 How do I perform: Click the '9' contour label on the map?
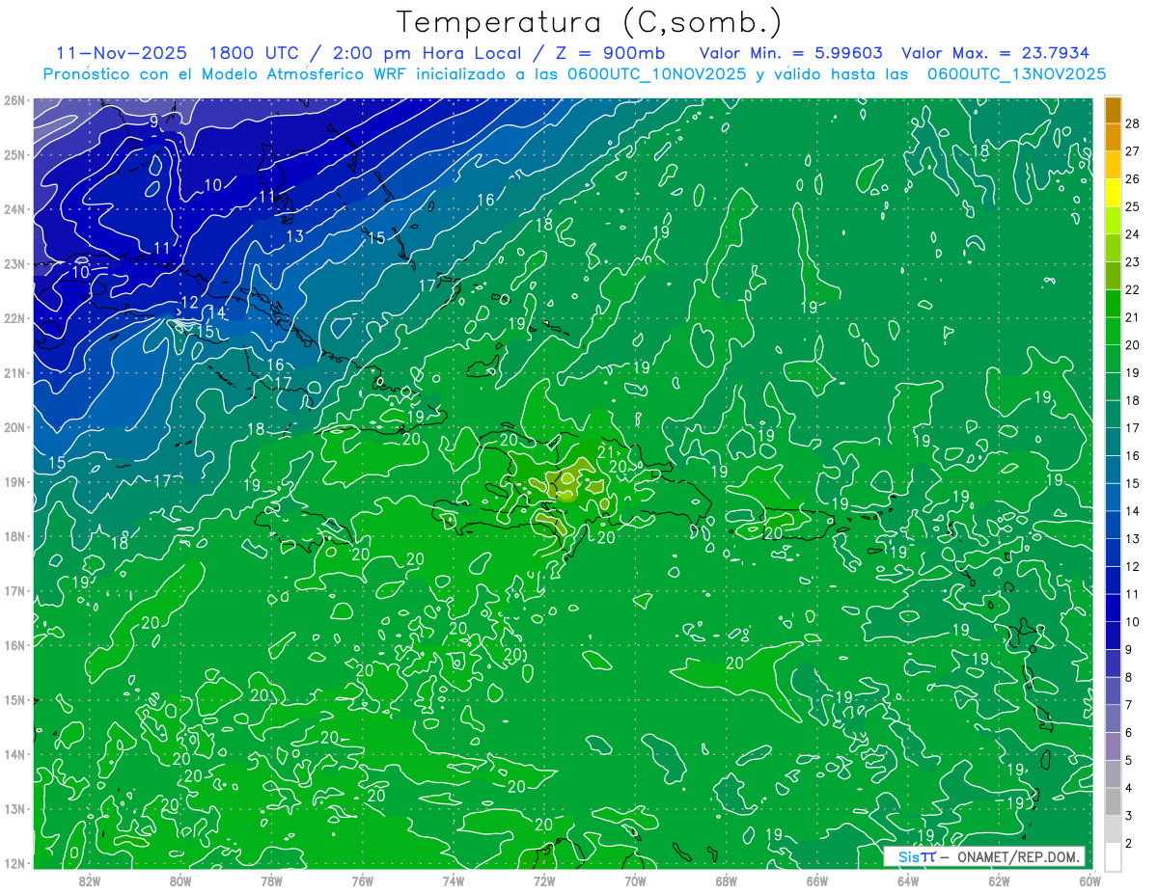(x=154, y=122)
